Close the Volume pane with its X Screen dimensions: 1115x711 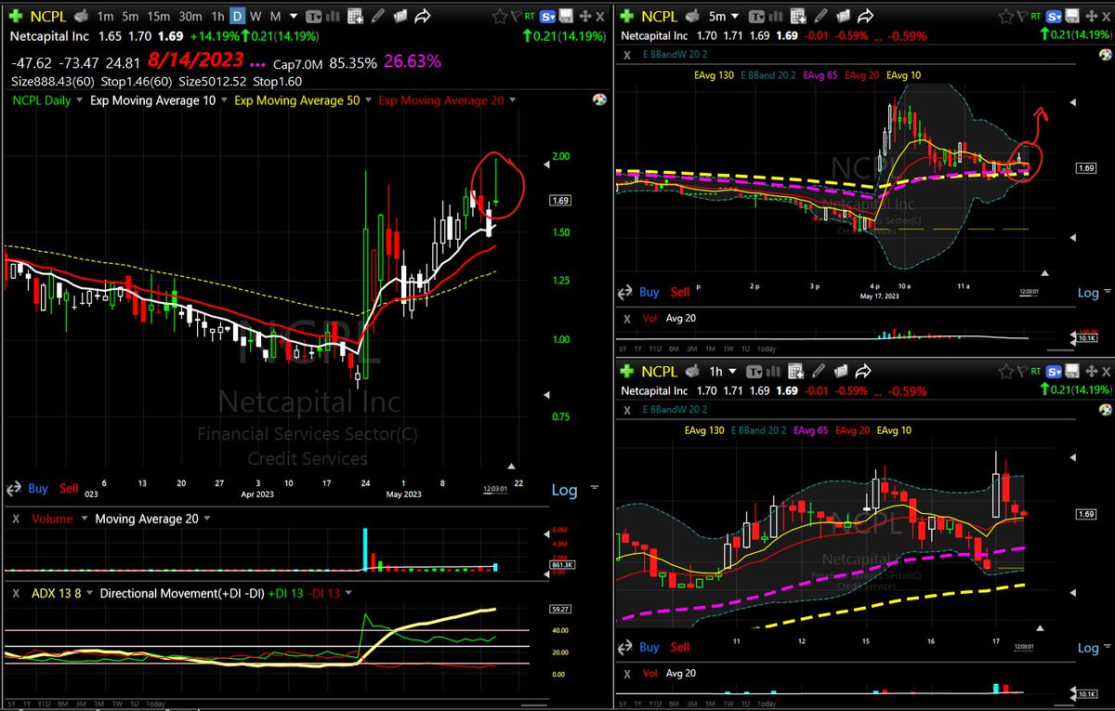16,519
